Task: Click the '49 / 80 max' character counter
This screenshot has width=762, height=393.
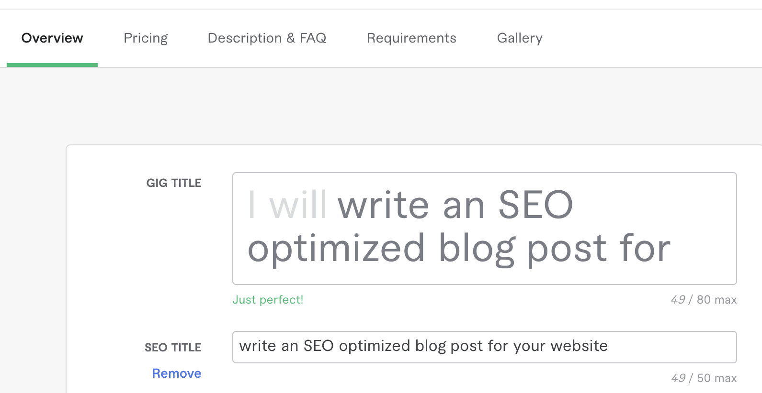Action: pos(703,300)
